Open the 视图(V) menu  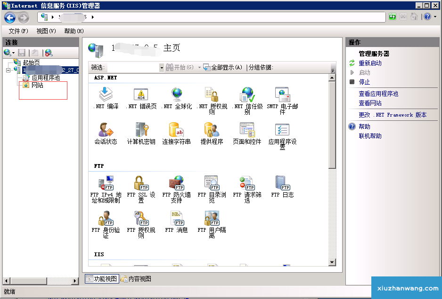46,31
